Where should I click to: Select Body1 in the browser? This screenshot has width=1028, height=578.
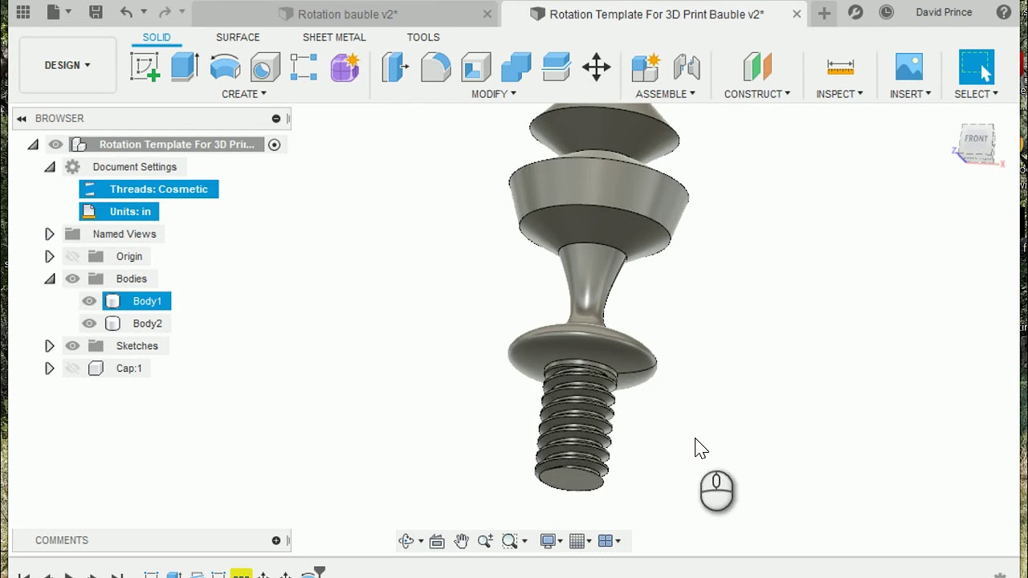tap(147, 301)
